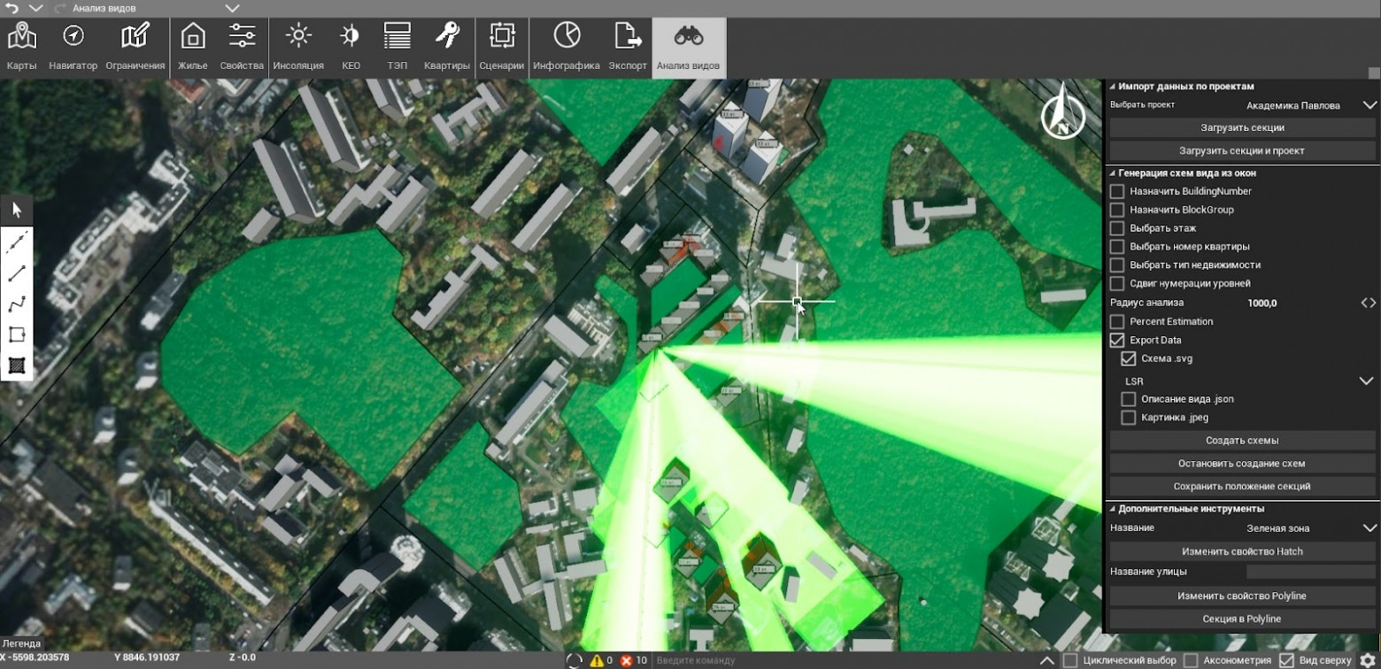Enable the Percent Estimation checkbox

pyautogui.click(x=1117, y=321)
